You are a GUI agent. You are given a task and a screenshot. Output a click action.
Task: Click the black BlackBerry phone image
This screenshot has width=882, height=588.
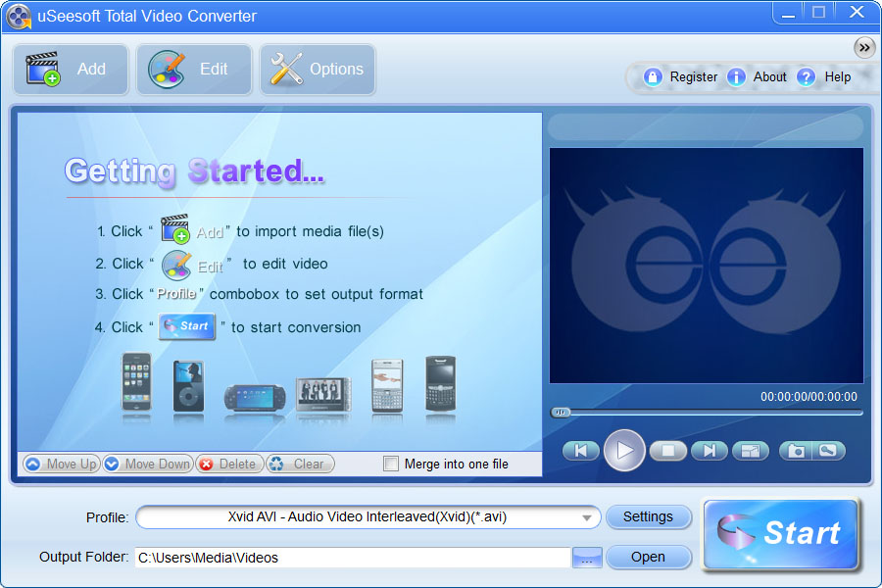(440, 384)
